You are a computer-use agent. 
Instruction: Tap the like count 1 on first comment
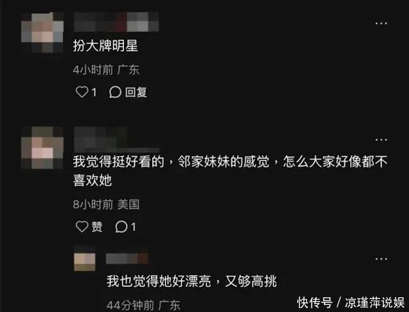94,92
